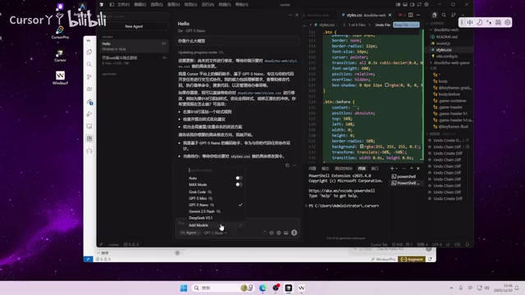
Task: Select .game-container in the outline
Action: tap(452, 101)
